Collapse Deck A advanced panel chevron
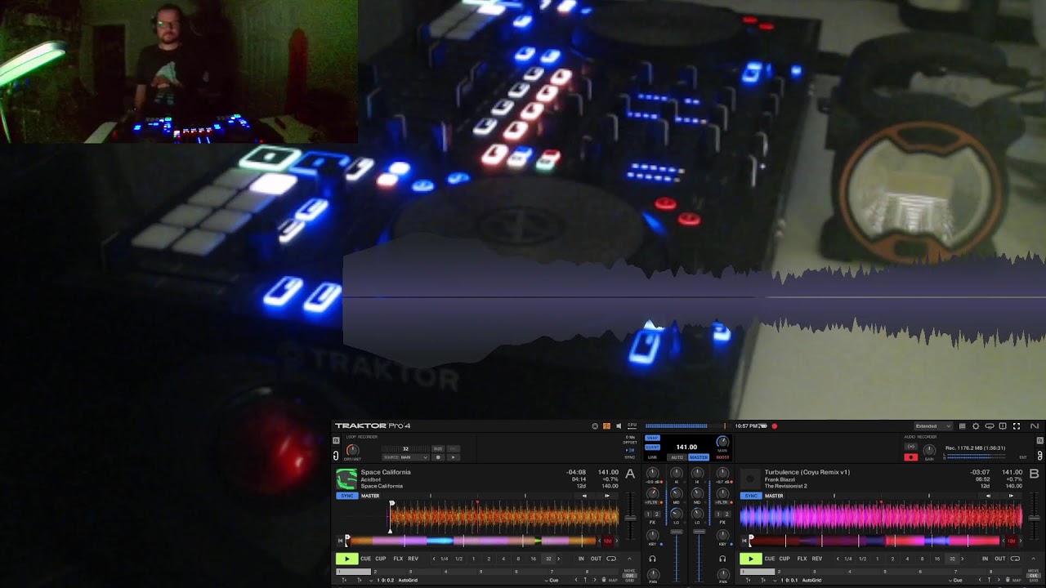Screen dimensions: 1046x588 pos(629,559)
